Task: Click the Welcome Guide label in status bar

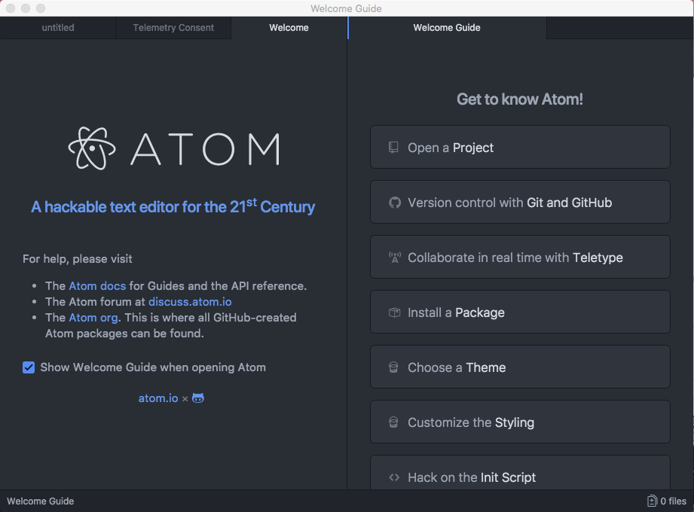Action: 41,501
